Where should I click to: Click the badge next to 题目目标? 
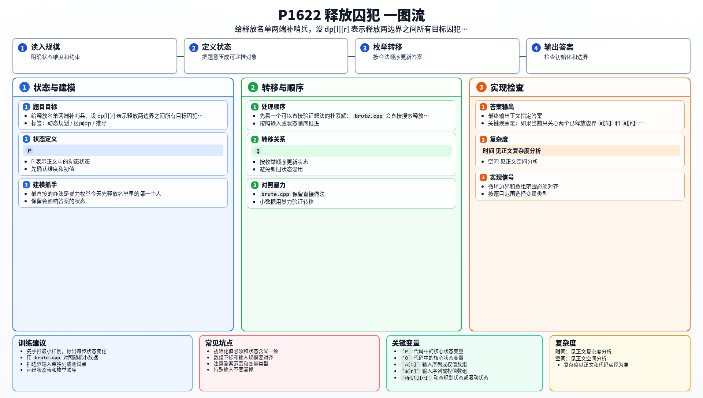pos(26,107)
